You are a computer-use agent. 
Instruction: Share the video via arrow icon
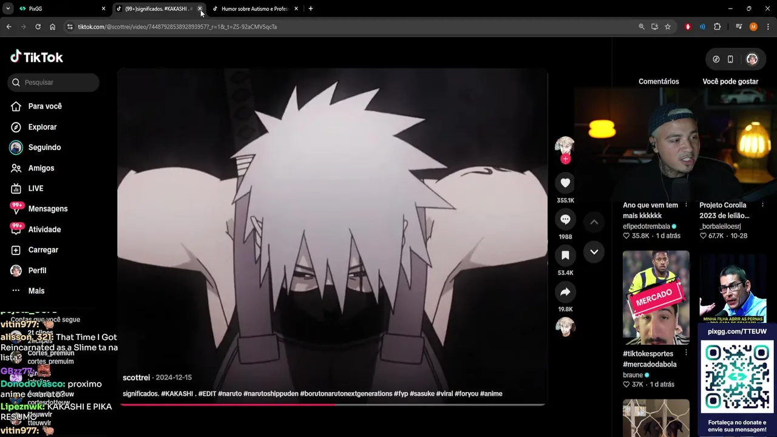[565, 292]
